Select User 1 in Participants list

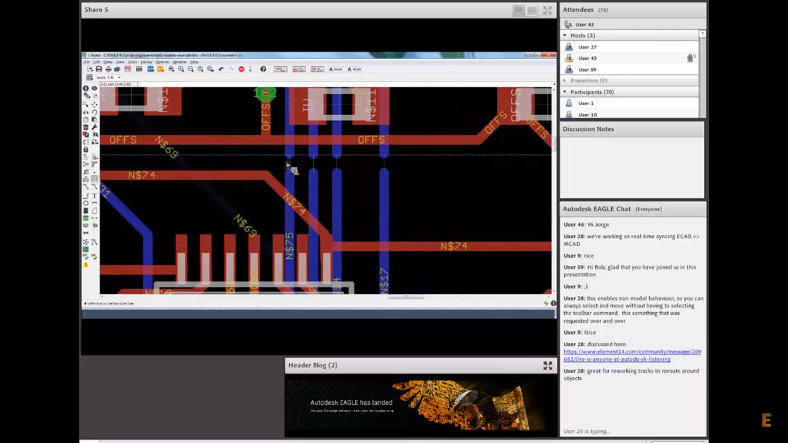coord(629,103)
